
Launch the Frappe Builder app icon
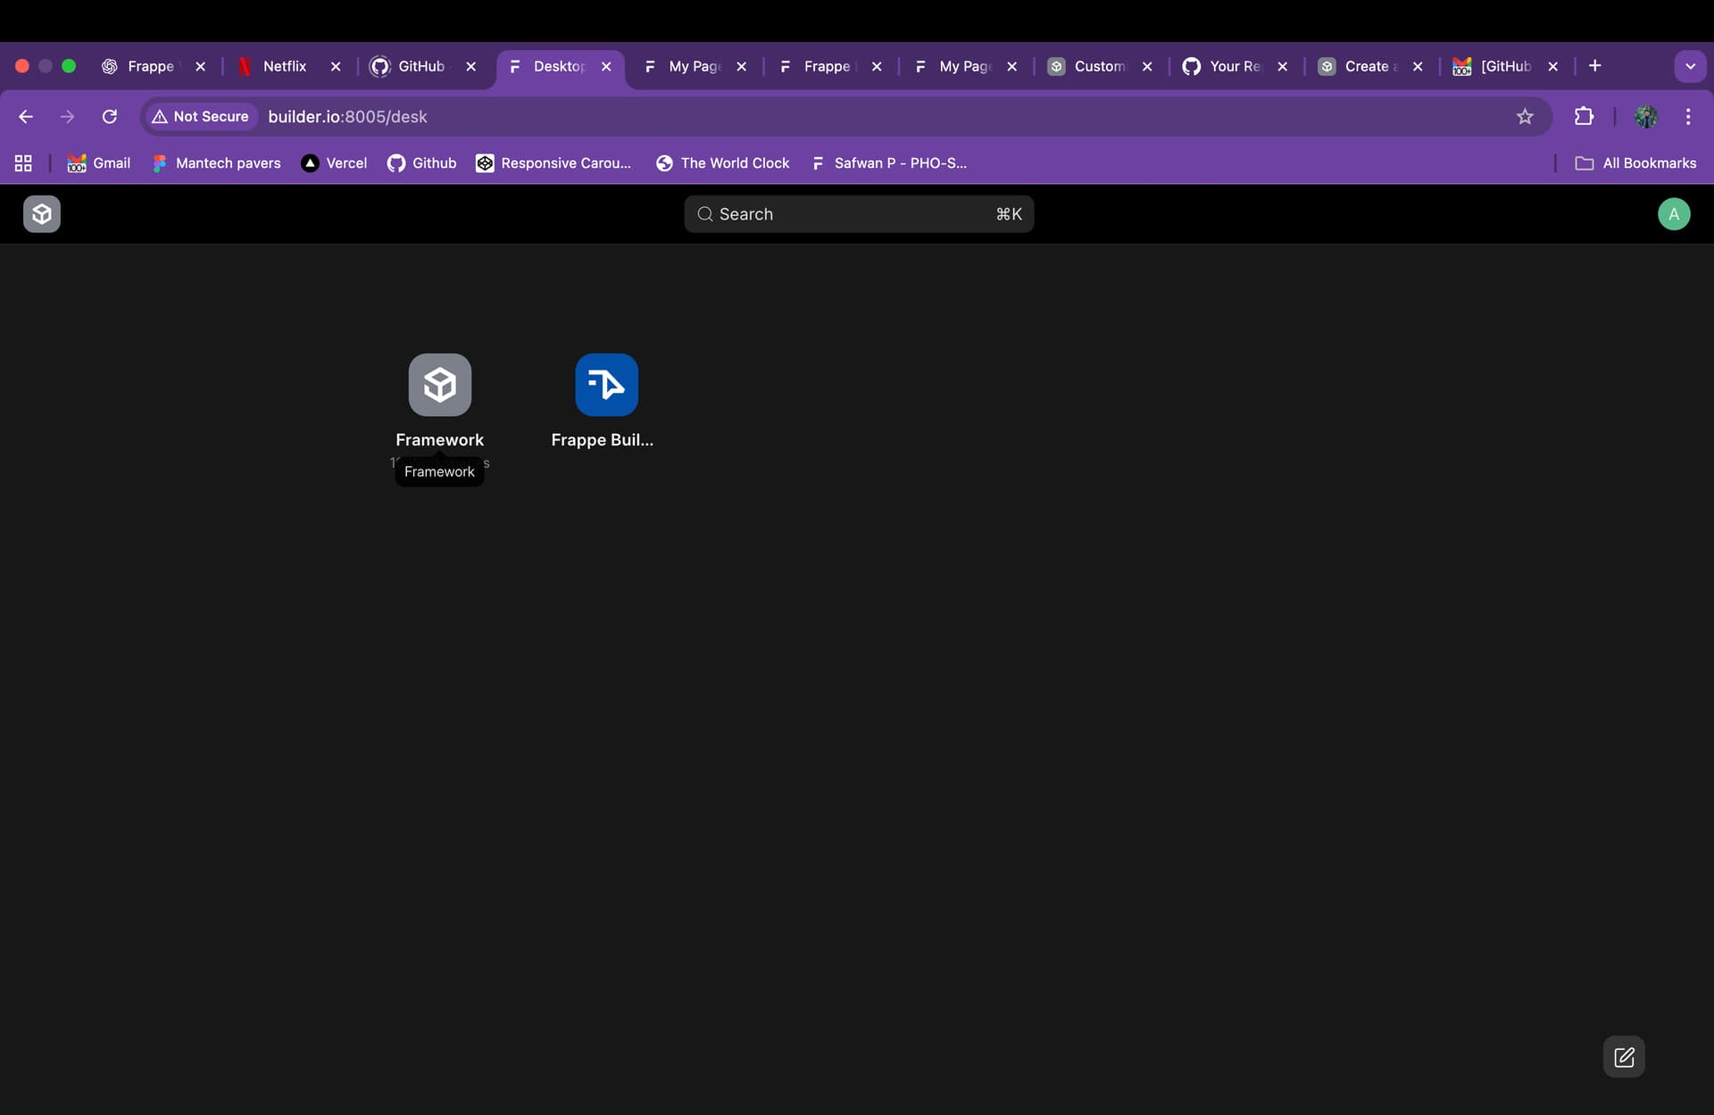[606, 385]
